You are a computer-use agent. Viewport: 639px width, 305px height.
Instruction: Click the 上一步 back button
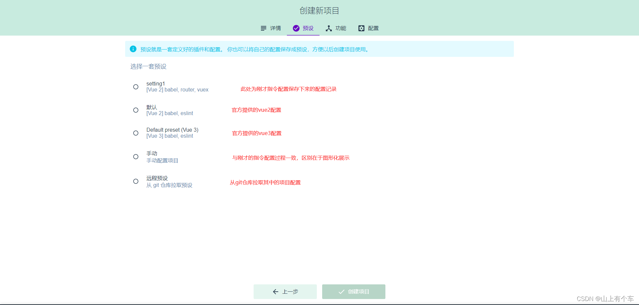(x=285, y=292)
